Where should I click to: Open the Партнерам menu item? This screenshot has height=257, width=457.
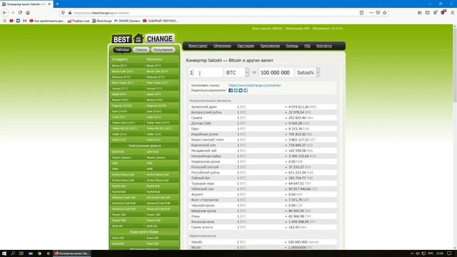pyautogui.click(x=246, y=46)
